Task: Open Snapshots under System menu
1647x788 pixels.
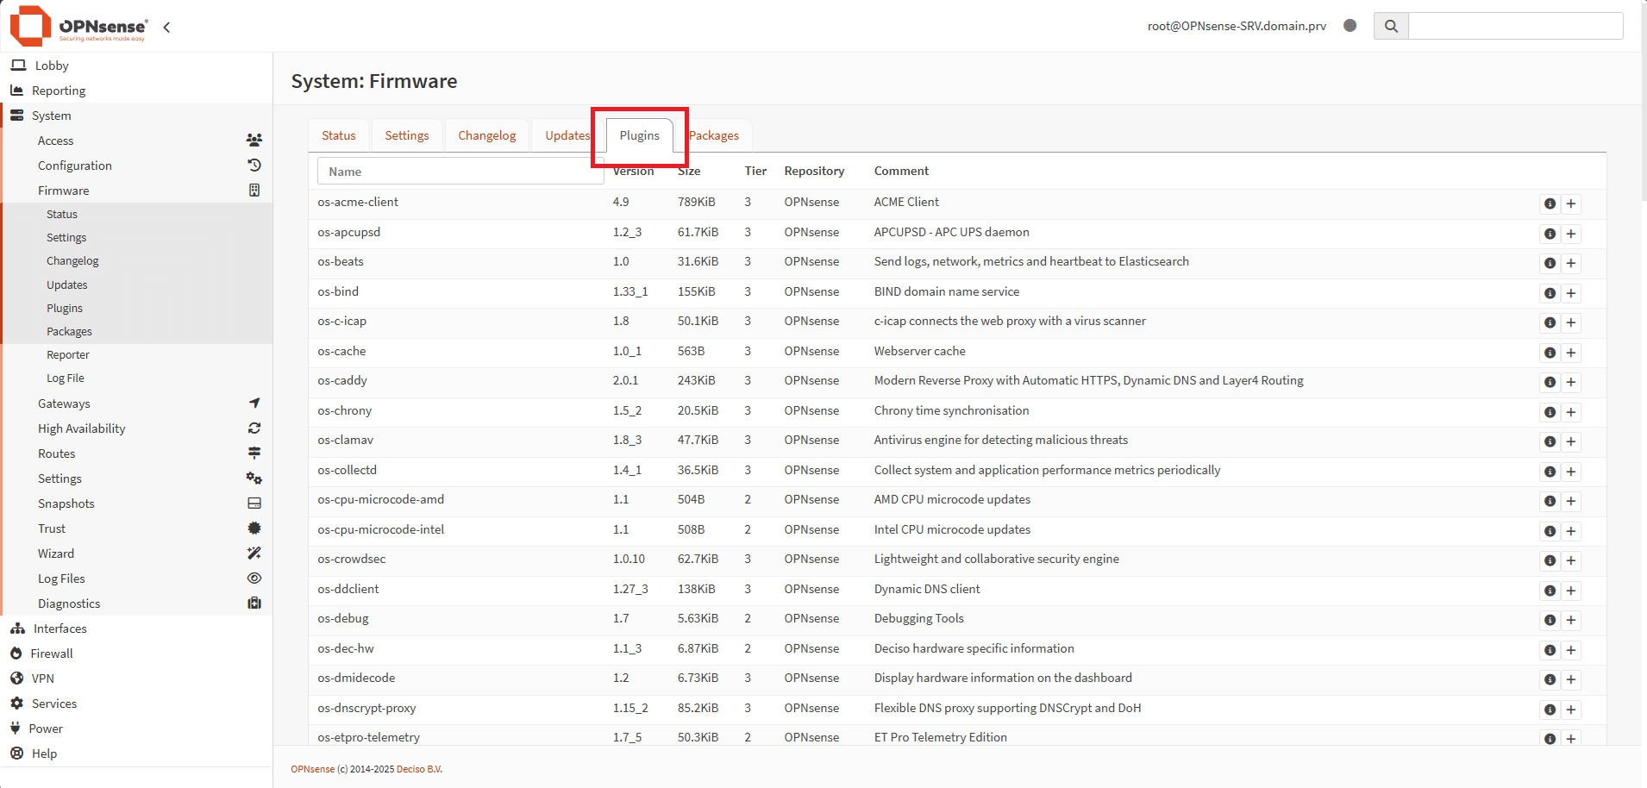Action: tap(138, 503)
